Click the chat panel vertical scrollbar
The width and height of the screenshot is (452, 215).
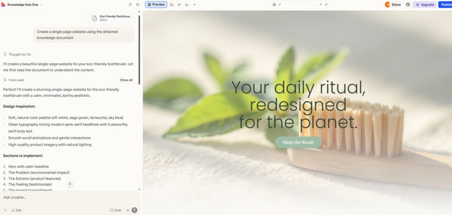[x=140, y=49]
